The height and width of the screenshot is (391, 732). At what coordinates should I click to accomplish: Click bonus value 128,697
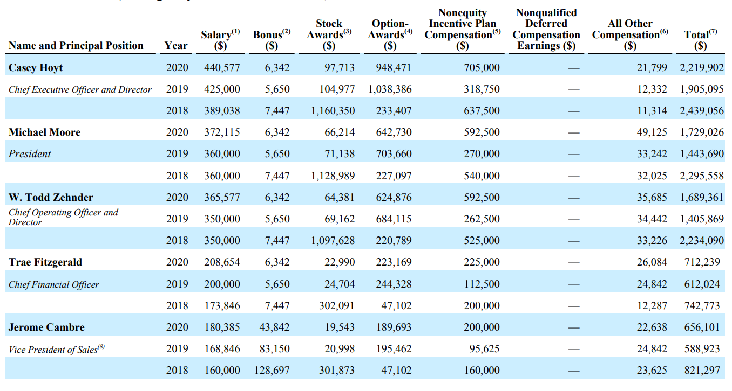click(x=272, y=371)
